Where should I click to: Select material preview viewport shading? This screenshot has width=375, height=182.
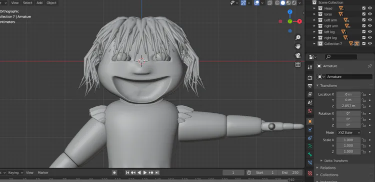coord(288,3)
